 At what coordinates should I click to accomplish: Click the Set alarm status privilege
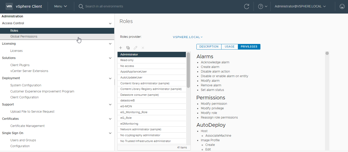click(x=212, y=90)
